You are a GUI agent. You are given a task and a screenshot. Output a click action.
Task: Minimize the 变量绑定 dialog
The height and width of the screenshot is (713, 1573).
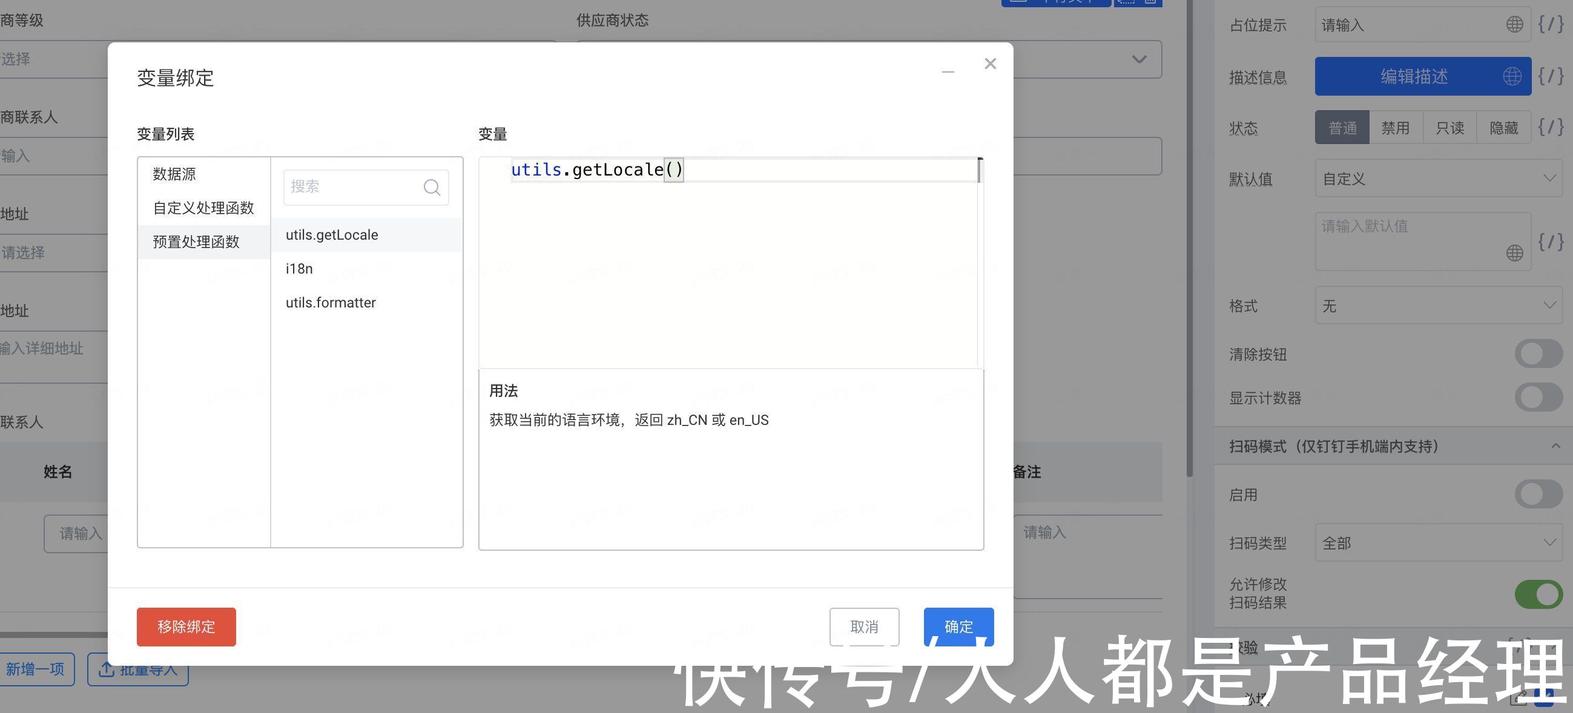948,72
